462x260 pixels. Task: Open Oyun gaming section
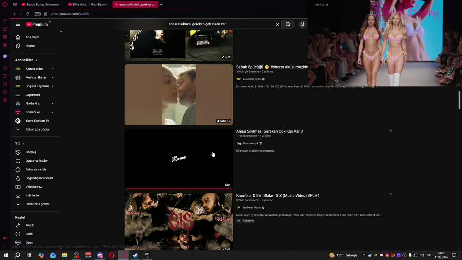point(35,243)
